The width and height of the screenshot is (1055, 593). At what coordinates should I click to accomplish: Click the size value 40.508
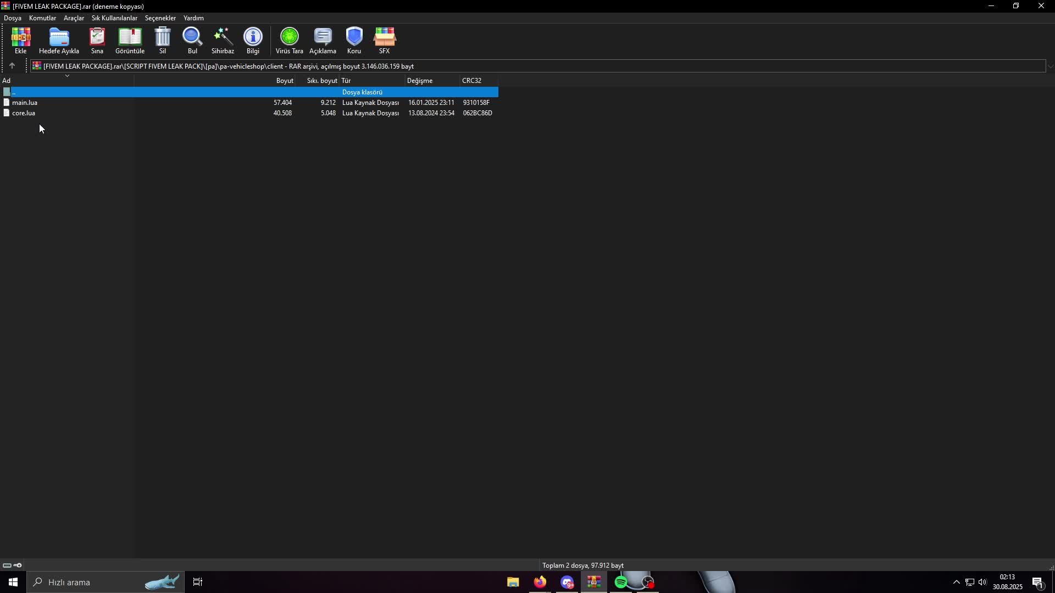[282, 113]
